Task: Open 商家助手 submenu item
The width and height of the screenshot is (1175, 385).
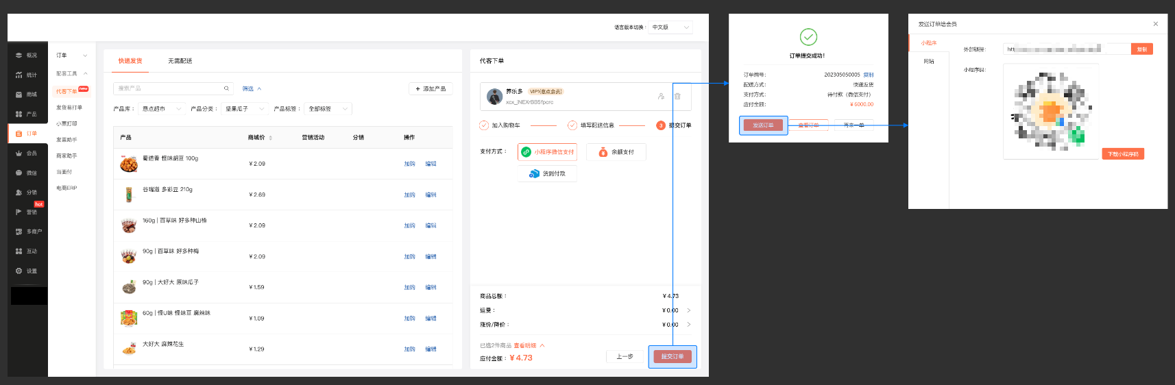Action: click(x=66, y=156)
